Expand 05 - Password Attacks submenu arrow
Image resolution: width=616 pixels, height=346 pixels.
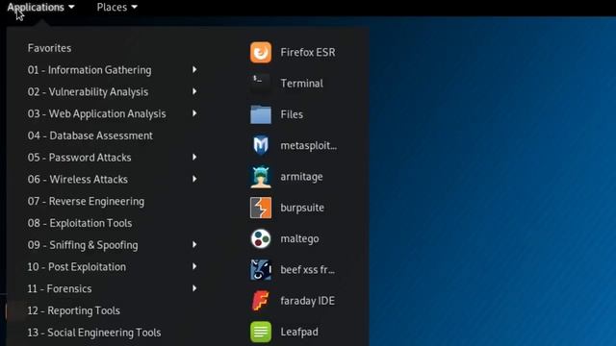click(x=194, y=157)
